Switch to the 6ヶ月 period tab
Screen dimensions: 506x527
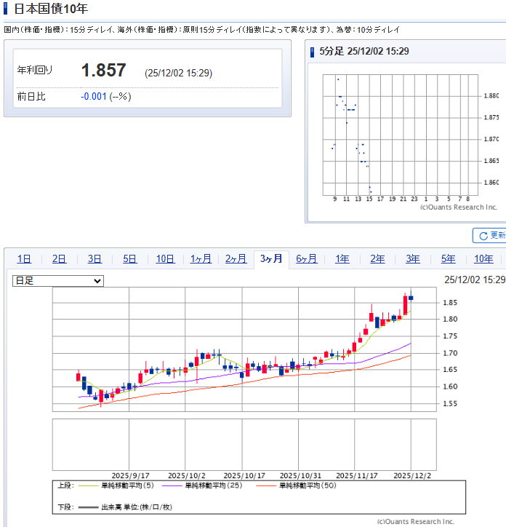[307, 258]
